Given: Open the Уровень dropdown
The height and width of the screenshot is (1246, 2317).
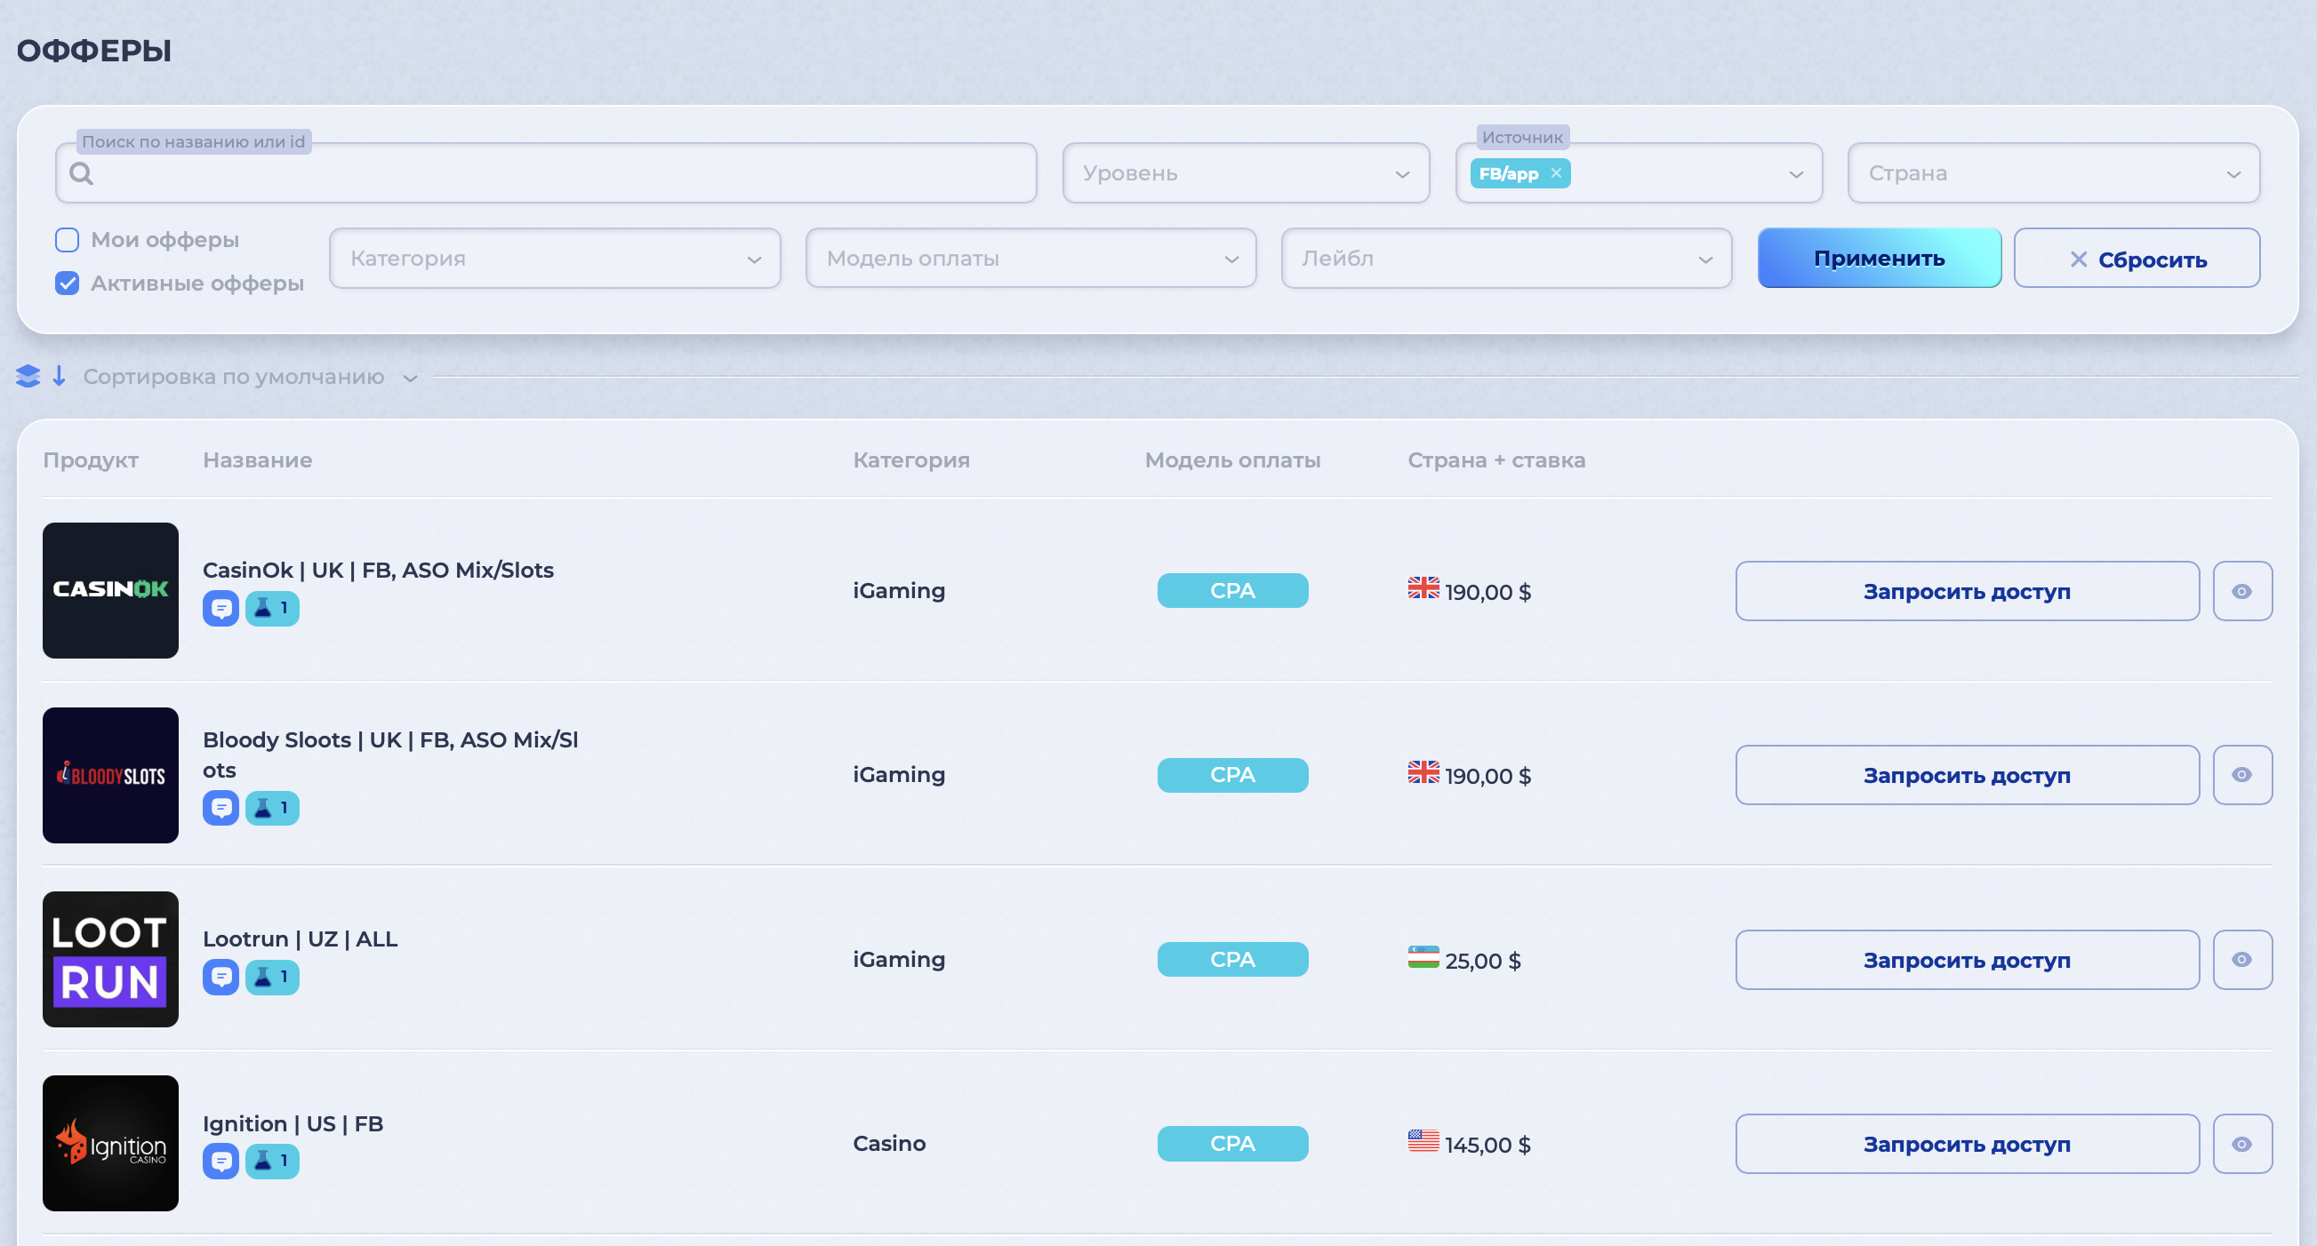Looking at the screenshot, I should 1245,173.
